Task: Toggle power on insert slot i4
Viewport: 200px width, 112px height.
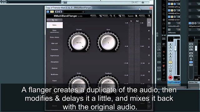Action: (x=169, y=4)
